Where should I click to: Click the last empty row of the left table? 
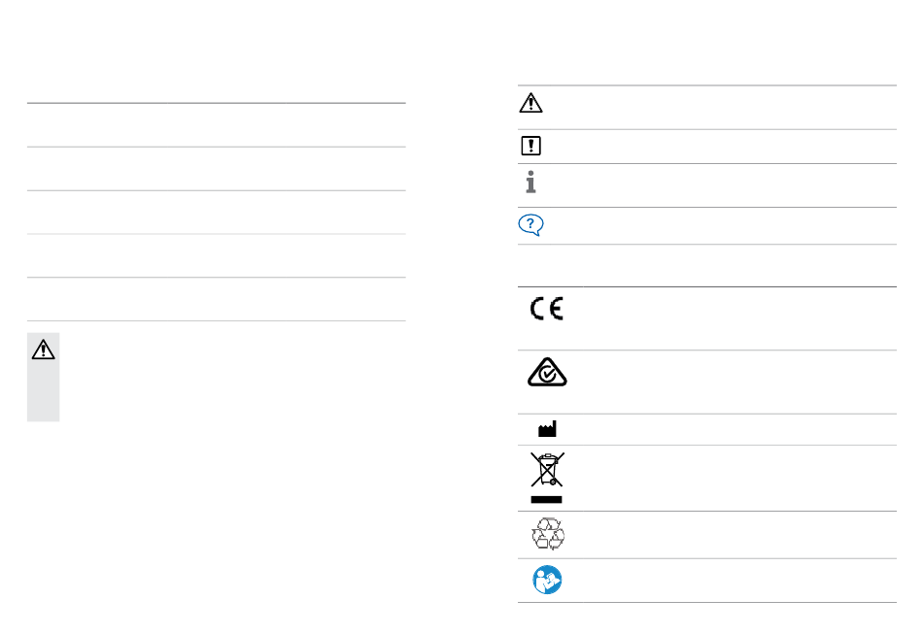(216, 299)
